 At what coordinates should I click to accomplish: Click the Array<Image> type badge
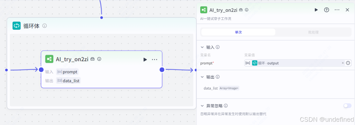tap(229, 88)
